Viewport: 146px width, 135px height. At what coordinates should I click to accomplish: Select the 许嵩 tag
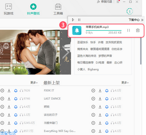click(101, 42)
